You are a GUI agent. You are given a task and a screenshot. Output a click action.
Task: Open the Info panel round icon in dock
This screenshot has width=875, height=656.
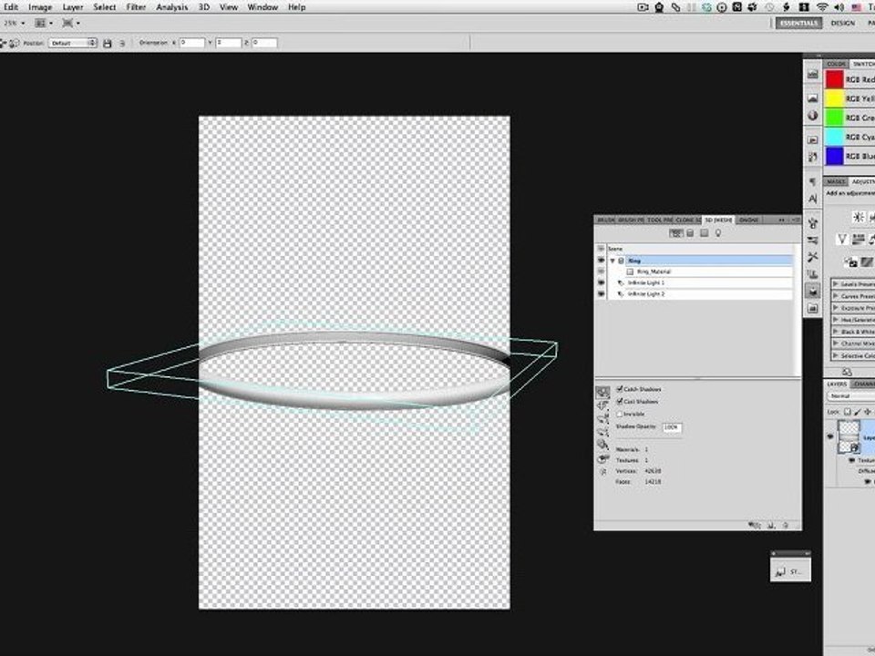coord(812,116)
